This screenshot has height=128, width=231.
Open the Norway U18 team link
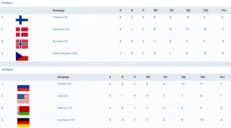(x=60, y=41)
